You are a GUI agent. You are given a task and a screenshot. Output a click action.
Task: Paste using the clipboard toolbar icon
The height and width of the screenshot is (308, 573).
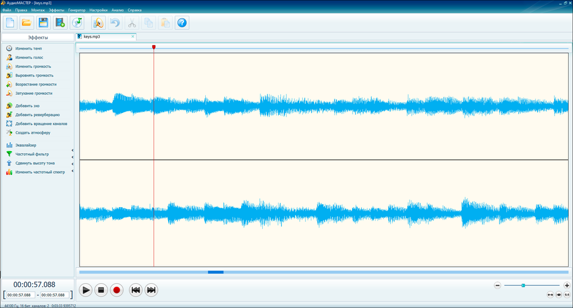point(166,23)
